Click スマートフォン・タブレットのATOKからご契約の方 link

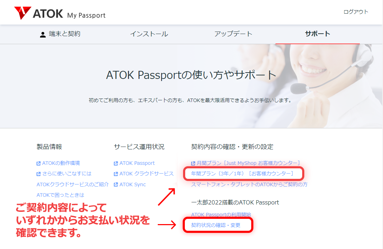[x=249, y=184]
